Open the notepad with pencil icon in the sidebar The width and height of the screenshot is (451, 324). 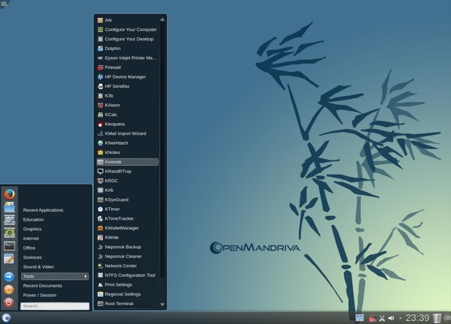point(9,259)
